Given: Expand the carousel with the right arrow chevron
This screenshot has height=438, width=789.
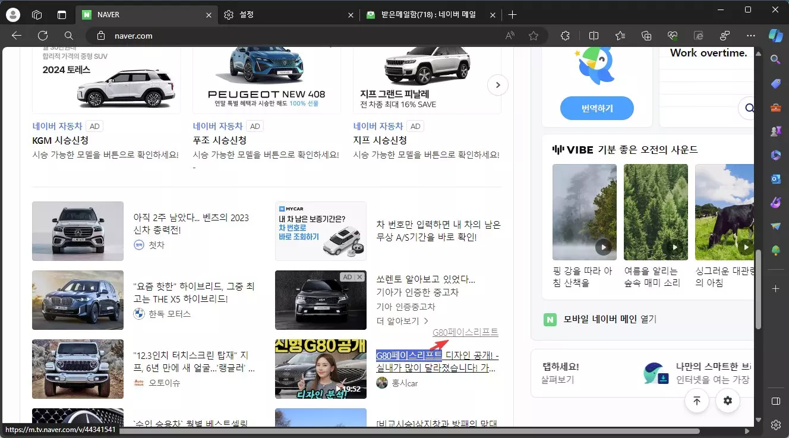Looking at the screenshot, I should [498, 84].
